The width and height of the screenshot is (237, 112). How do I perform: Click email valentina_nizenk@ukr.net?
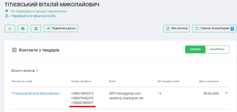click(x=126, y=98)
